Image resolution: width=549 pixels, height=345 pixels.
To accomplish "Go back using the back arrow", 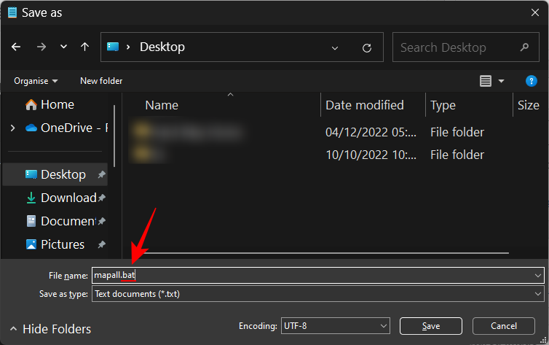I will [x=16, y=47].
